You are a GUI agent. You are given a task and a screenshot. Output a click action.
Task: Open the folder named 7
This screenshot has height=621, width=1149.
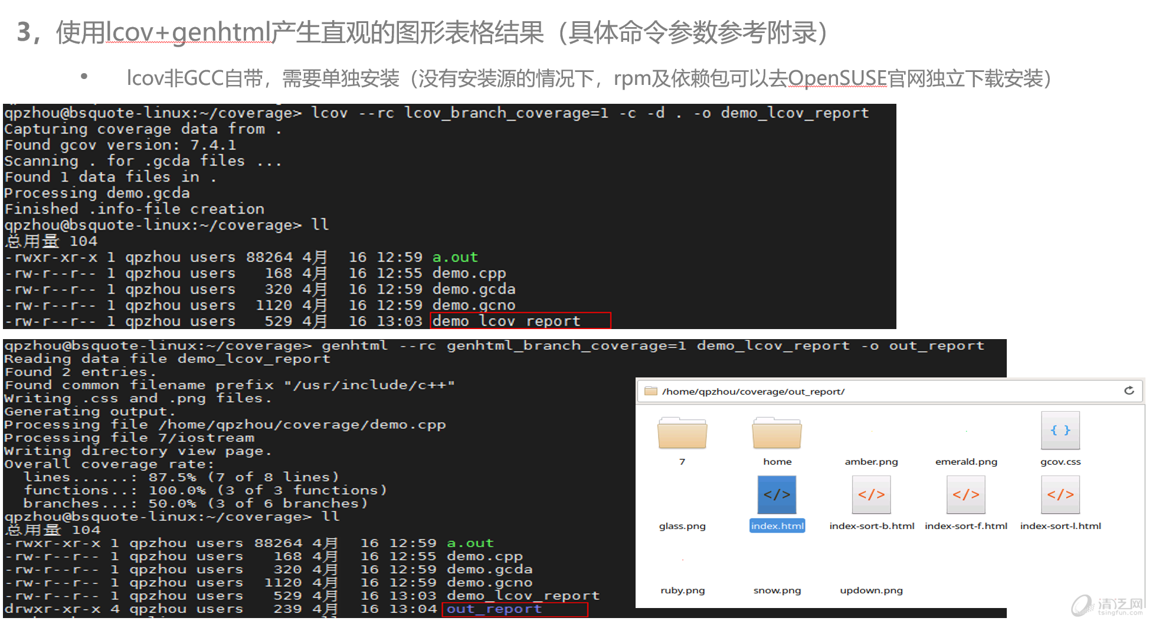[x=682, y=435]
